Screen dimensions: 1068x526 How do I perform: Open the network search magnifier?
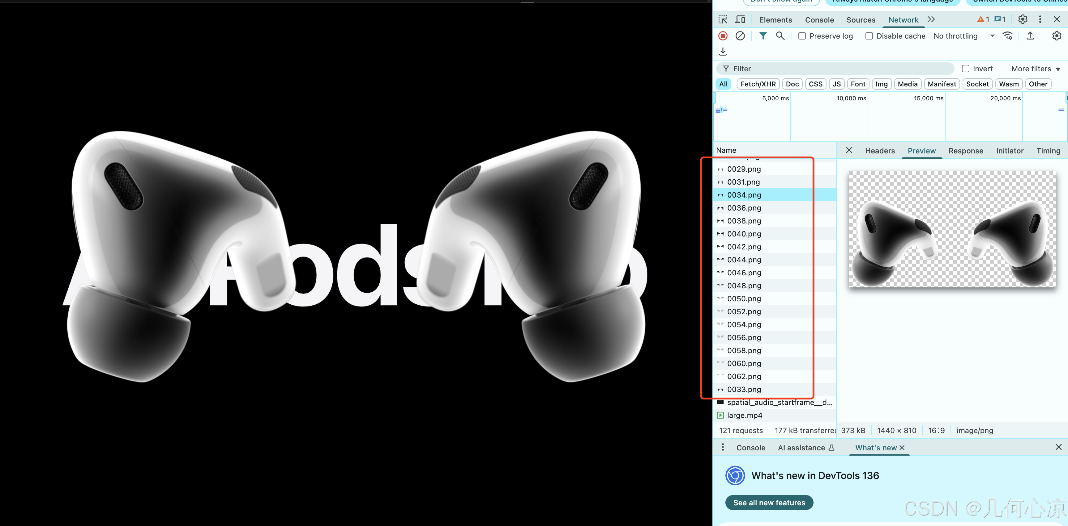pos(780,36)
